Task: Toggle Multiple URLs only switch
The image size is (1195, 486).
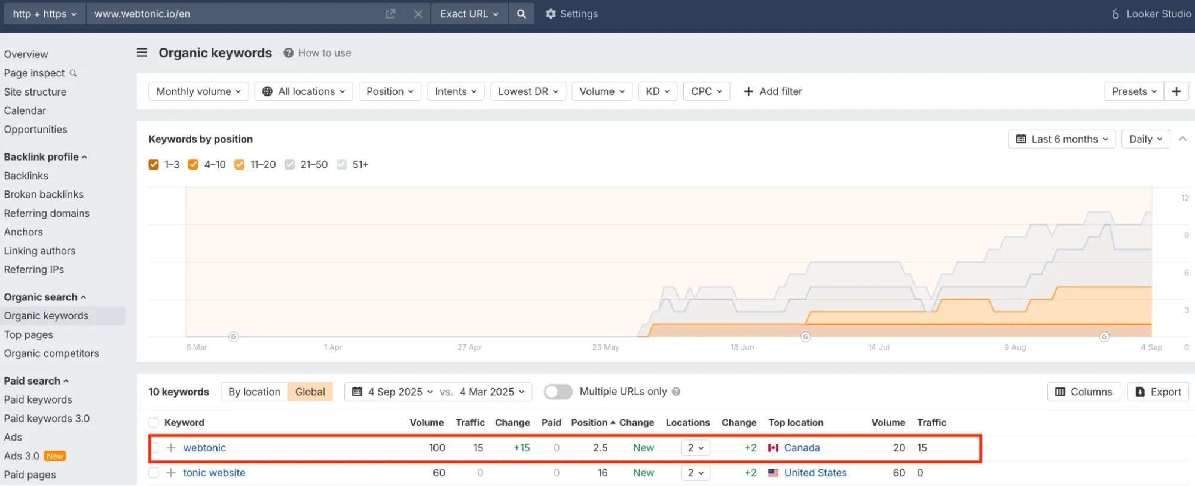Action: (558, 392)
